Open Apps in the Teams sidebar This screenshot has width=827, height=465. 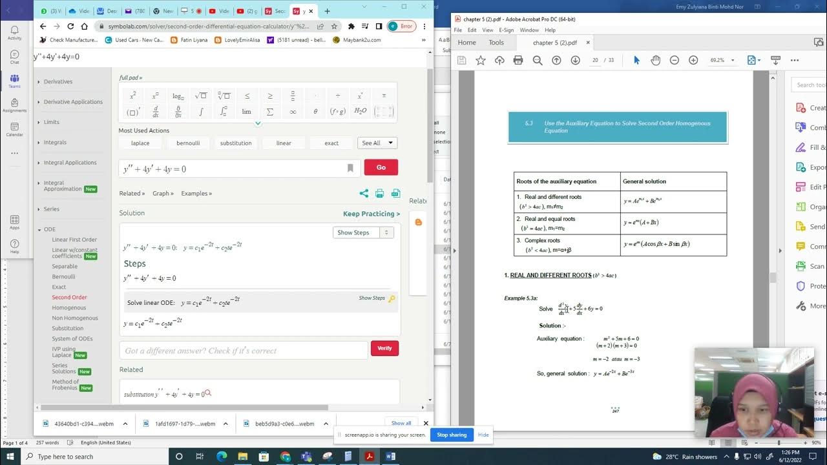[x=14, y=222]
